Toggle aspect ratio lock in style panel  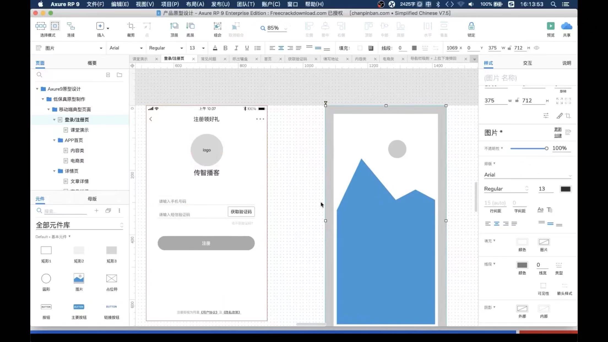[517, 101]
